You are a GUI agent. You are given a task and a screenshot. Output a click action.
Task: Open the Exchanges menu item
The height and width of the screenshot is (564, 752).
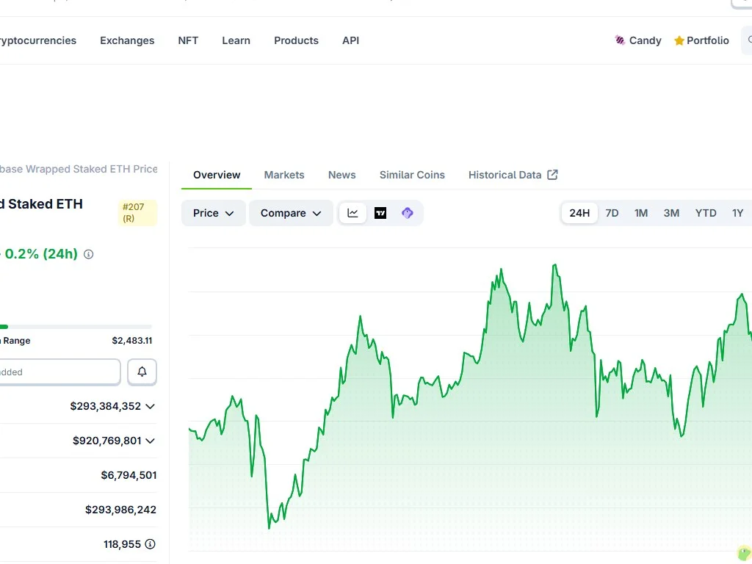[127, 41]
